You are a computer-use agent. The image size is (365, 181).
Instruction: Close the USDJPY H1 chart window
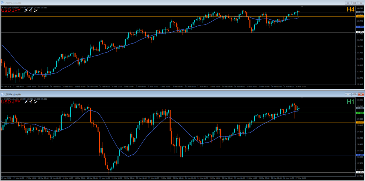(361, 94)
